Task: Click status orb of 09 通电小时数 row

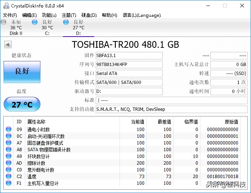Action: click(x=9, y=129)
